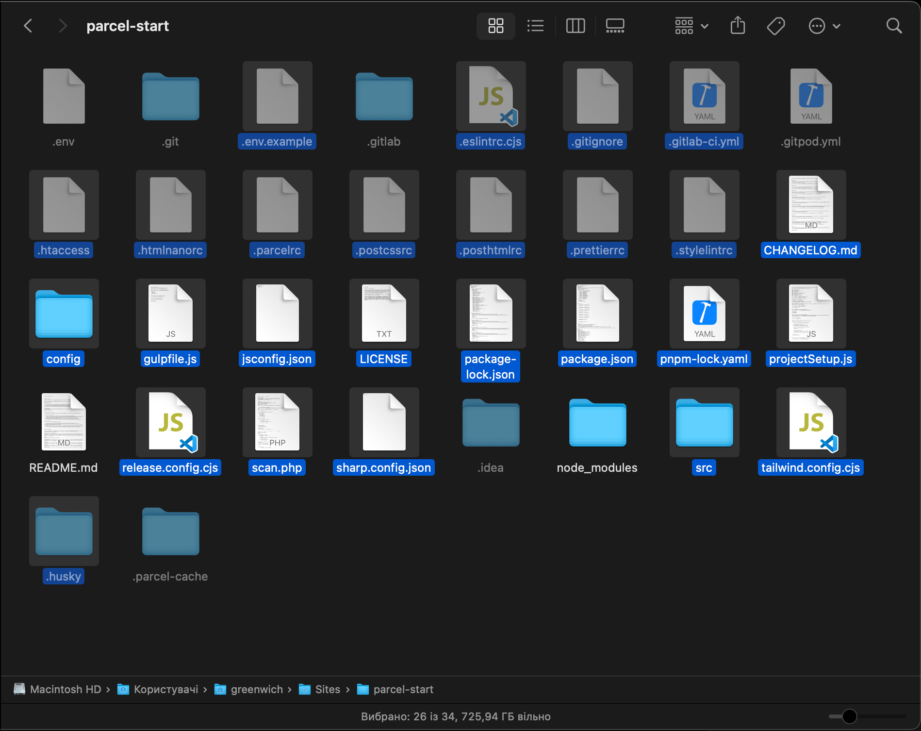Click Користувачі in the path bar
The image size is (921, 731).
click(158, 689)
